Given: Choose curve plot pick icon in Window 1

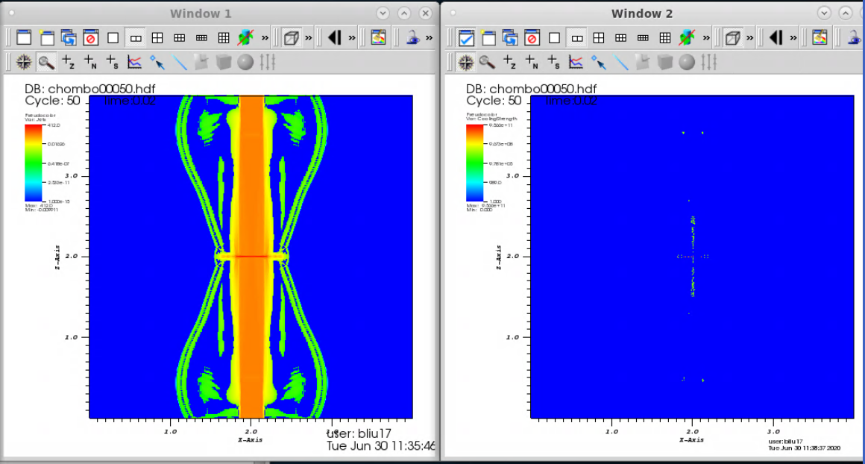Looking at the screenshot, I should (135, 63).
